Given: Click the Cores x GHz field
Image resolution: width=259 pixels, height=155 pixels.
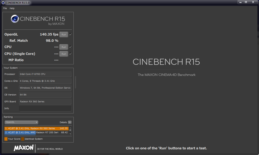Looking at the screenshot, I should point(45,81).
